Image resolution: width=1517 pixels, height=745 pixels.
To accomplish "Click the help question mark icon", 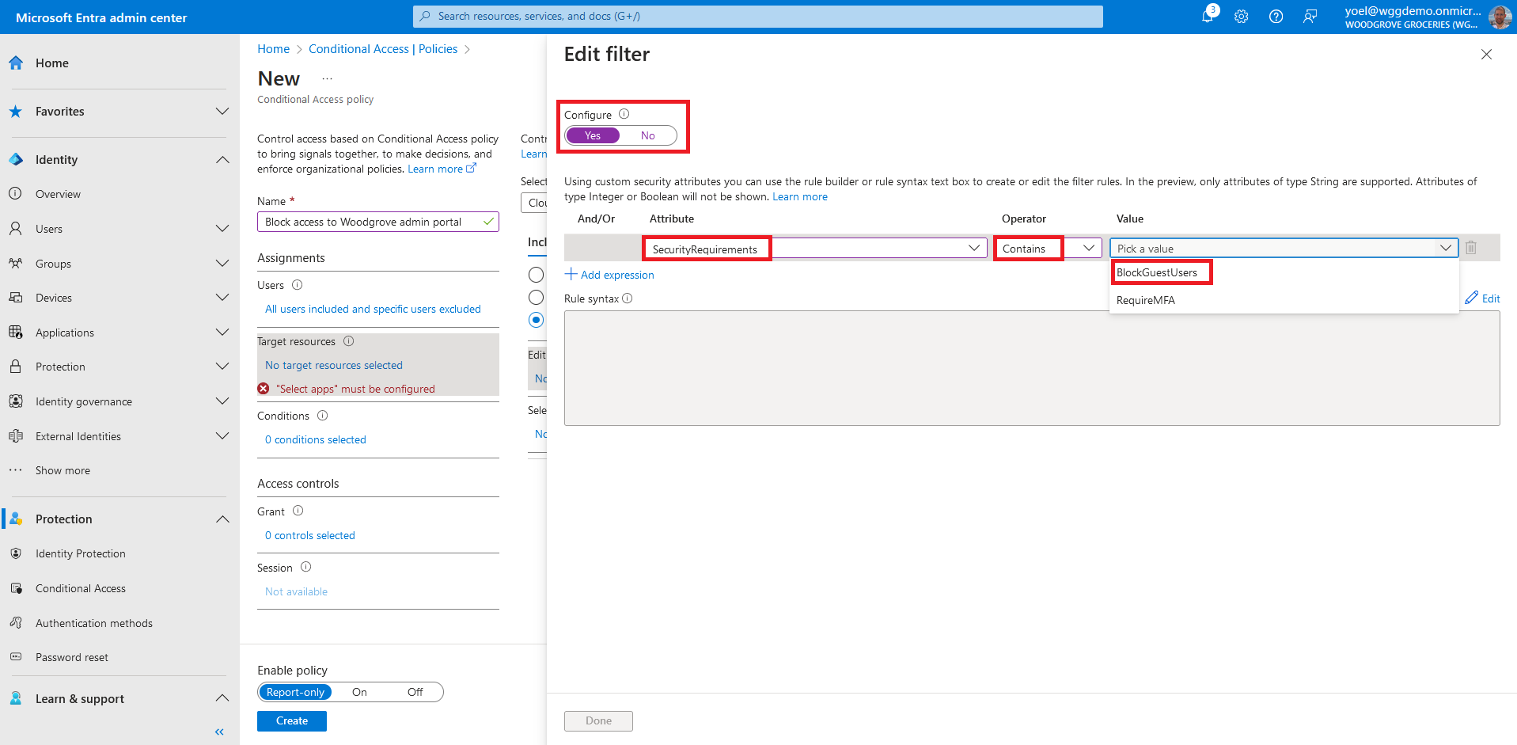I will [1276, 17].
